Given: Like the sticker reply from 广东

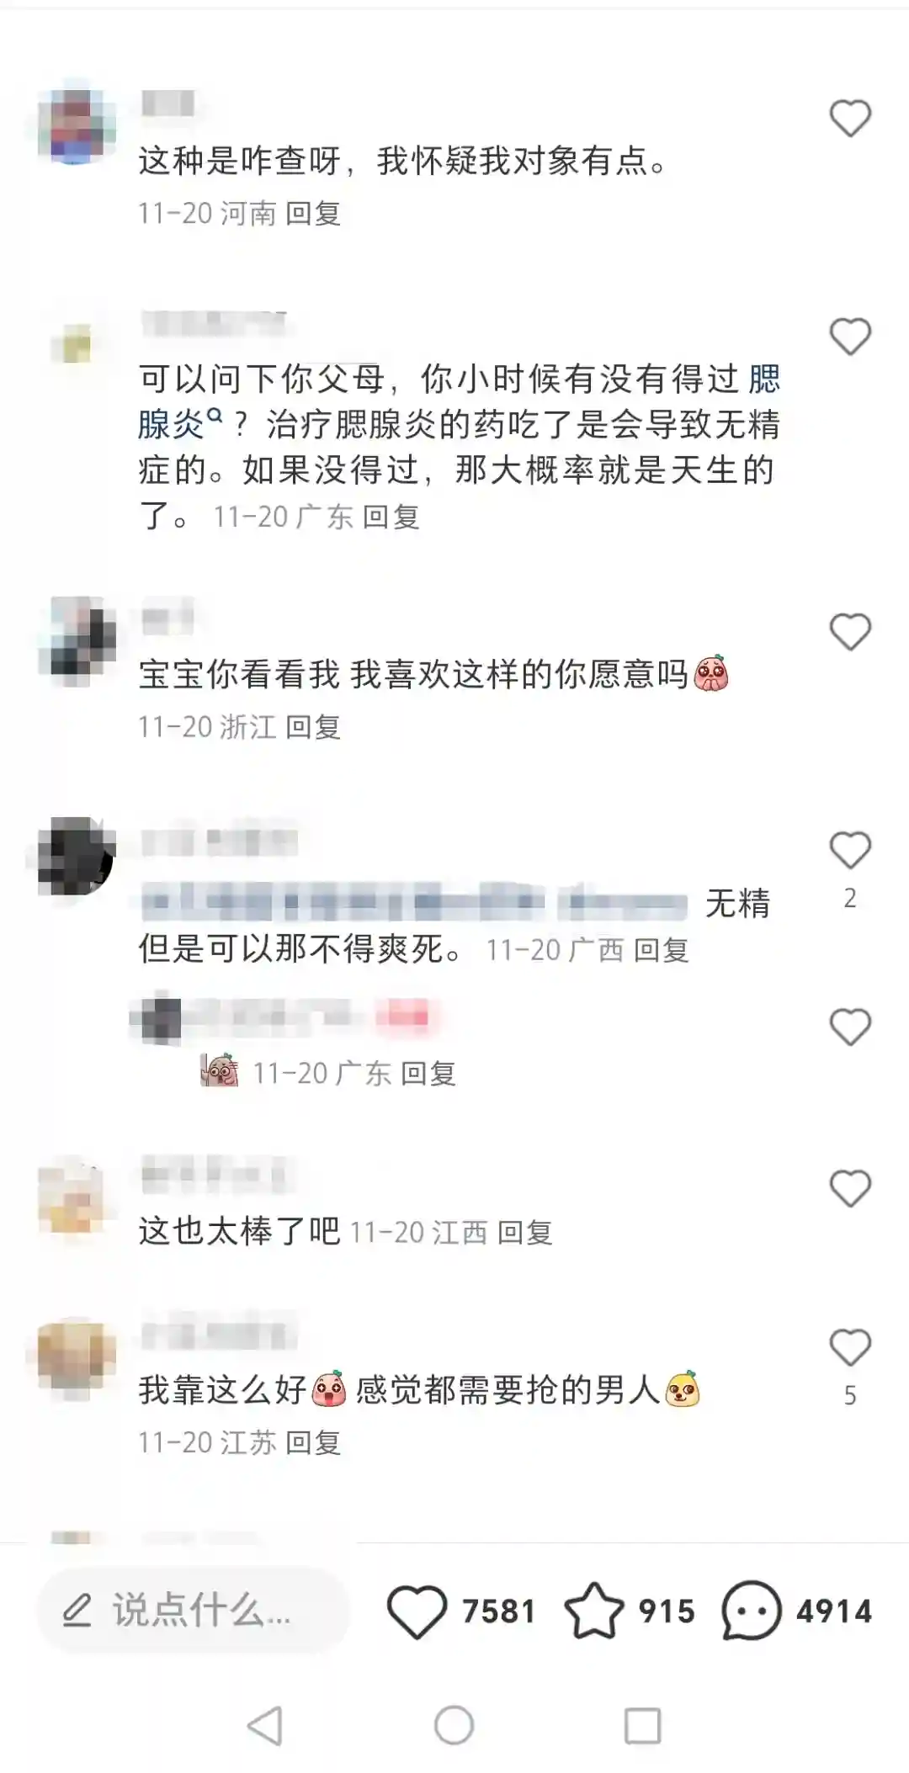Looking at the screenshot, I should 850,1027.
